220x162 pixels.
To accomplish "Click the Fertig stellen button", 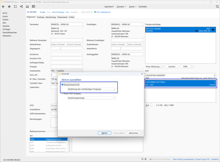I will coord(119,133).
